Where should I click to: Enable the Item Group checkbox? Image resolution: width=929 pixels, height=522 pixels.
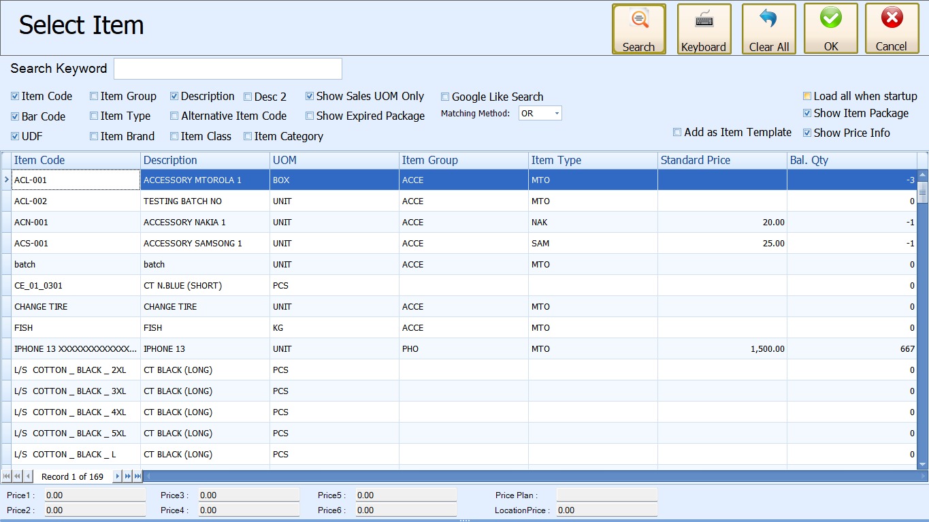(x=95, y=97)
